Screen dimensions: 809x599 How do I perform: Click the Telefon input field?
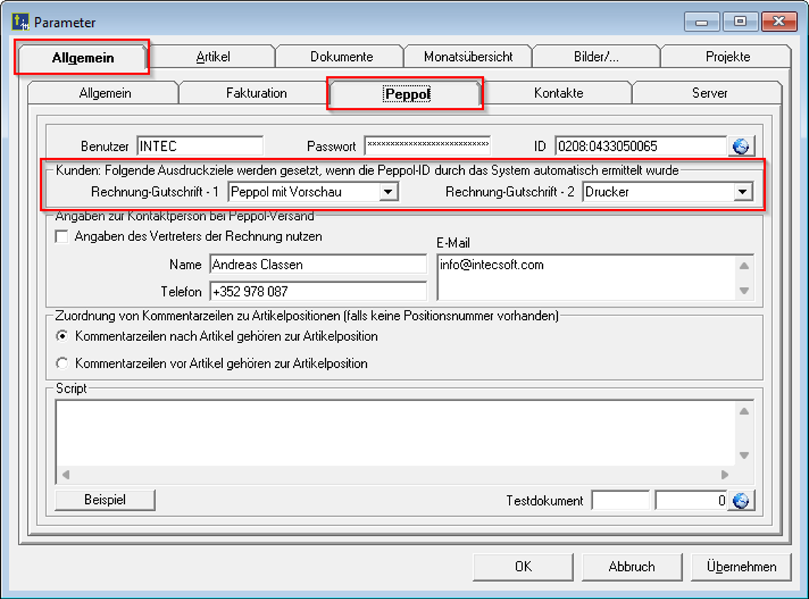point(318,291)
